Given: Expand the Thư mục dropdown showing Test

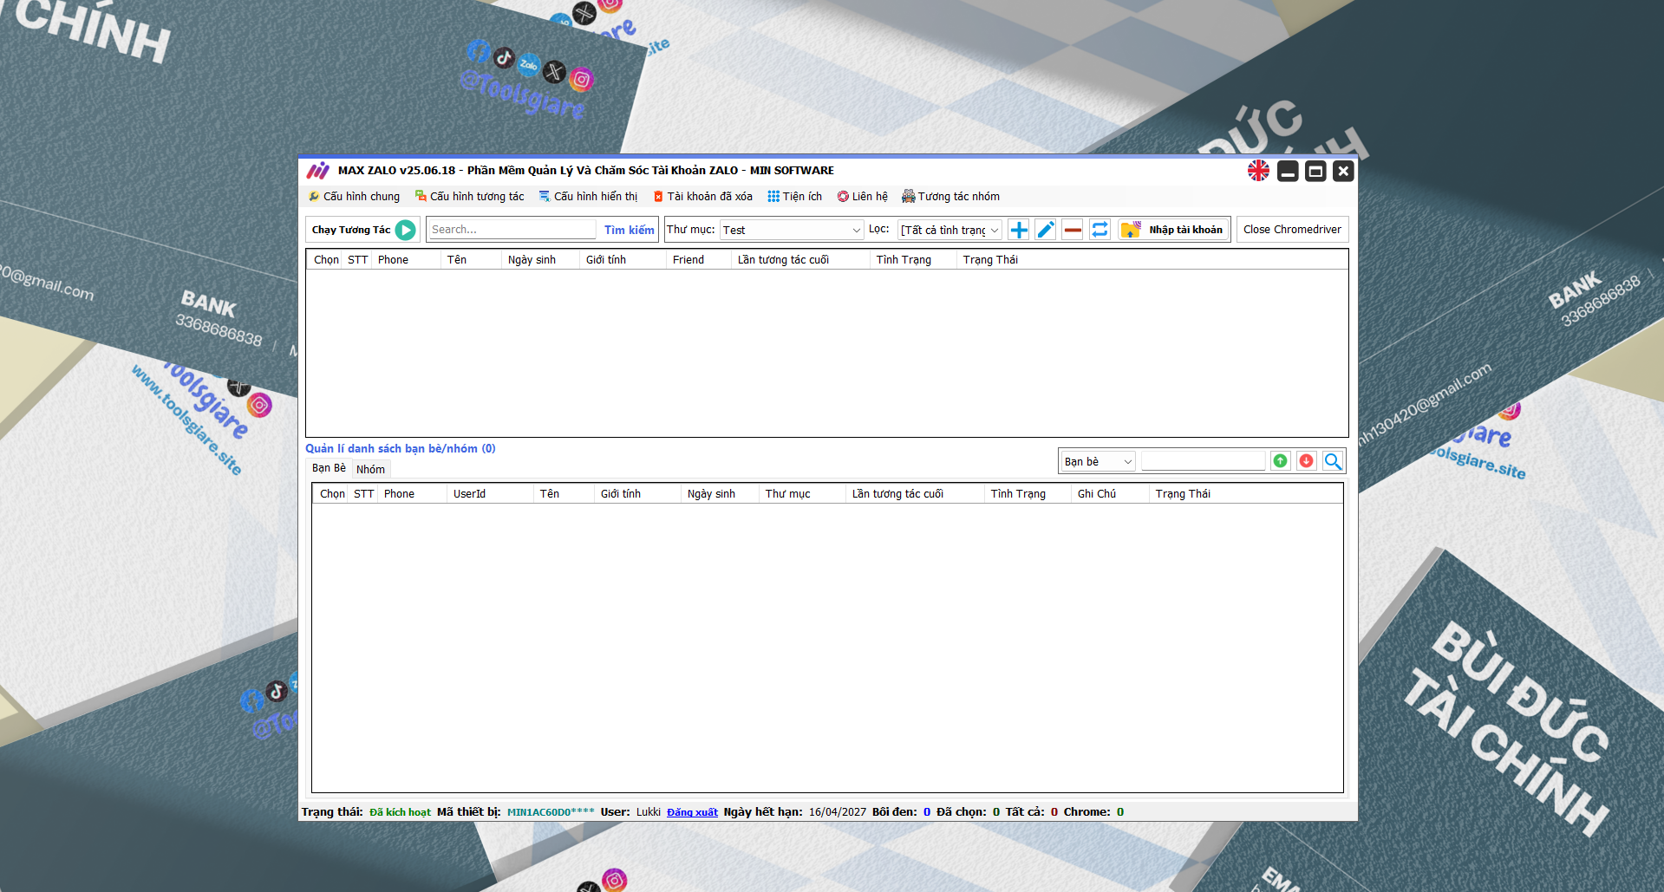Looking at the screenshot, I should pos(792,230).
